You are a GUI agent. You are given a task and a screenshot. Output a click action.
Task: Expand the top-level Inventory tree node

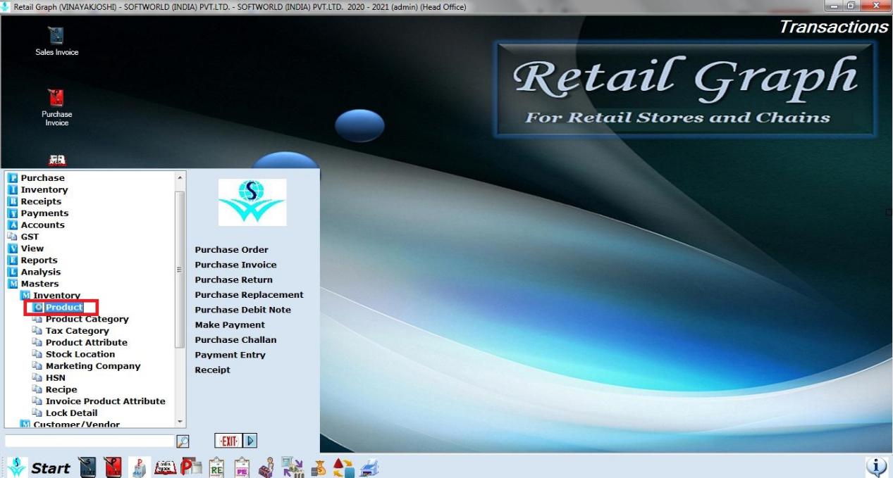(x=44, y=190)
